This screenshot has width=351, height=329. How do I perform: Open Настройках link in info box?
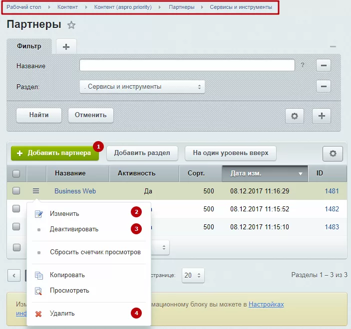point(266,305)
